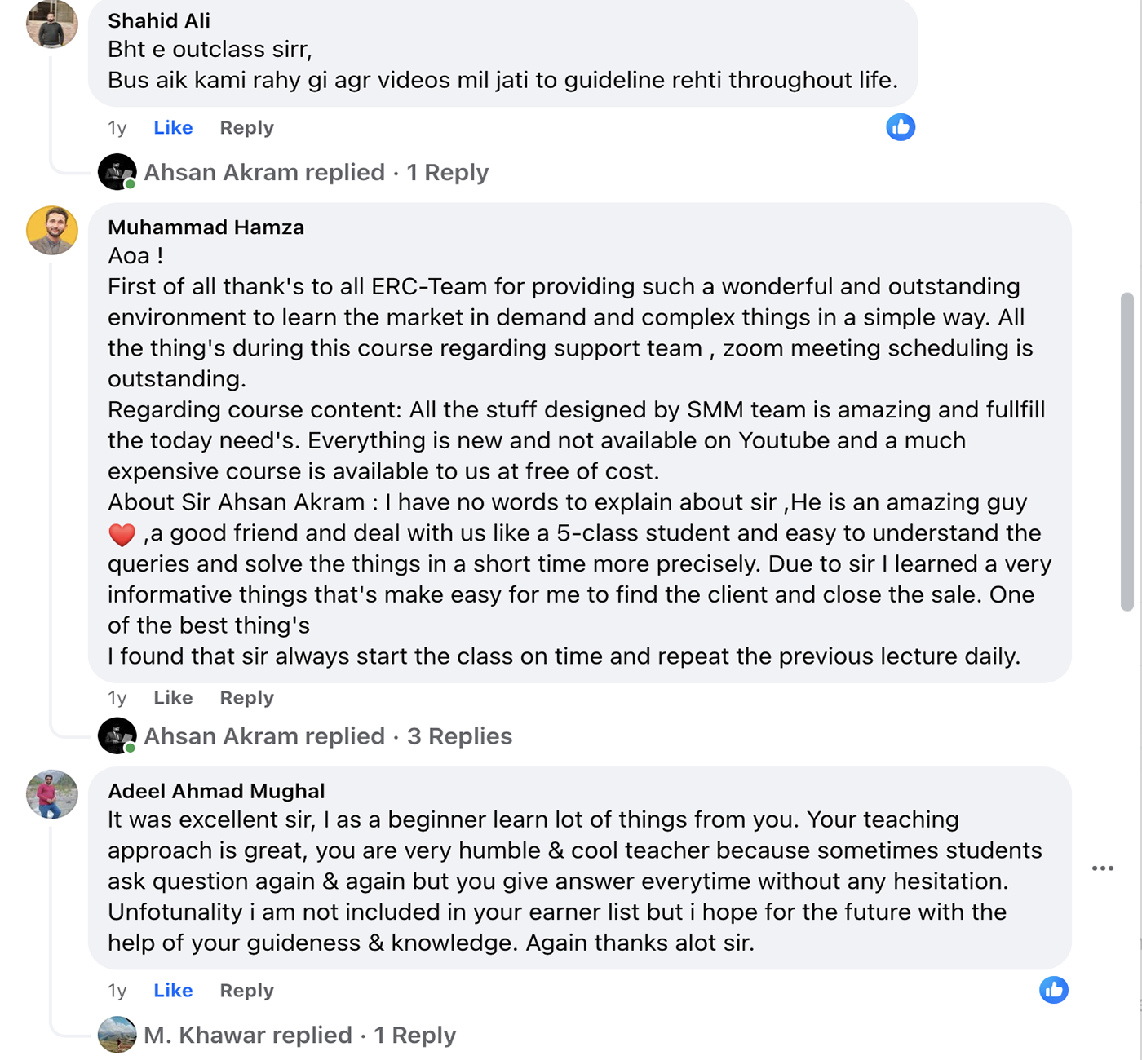This screenshot has height=1060, width=1142.
Task: Open Adeel Ahmad Mughal's name link
Action: (216, 791)
